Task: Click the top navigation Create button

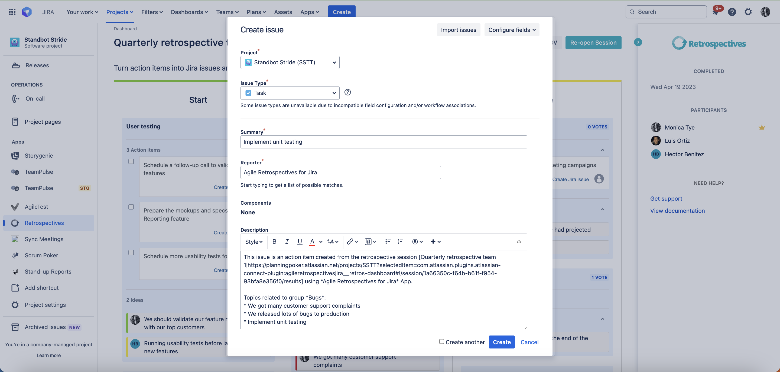Action: (x=342, y=12)
